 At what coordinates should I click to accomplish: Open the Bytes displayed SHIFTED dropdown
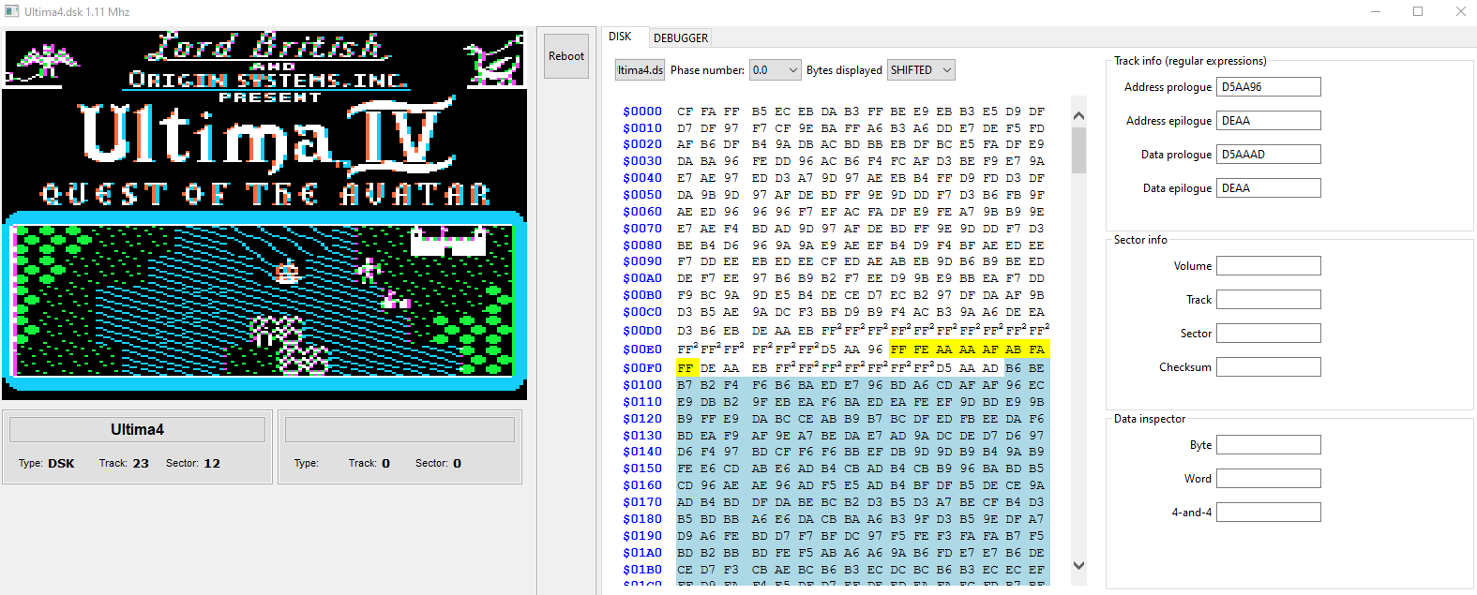pyautogui.click(x=921, y=70)
